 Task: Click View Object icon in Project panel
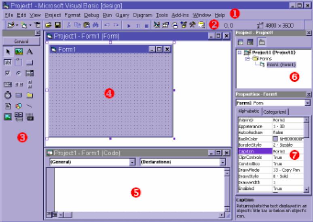250,42
